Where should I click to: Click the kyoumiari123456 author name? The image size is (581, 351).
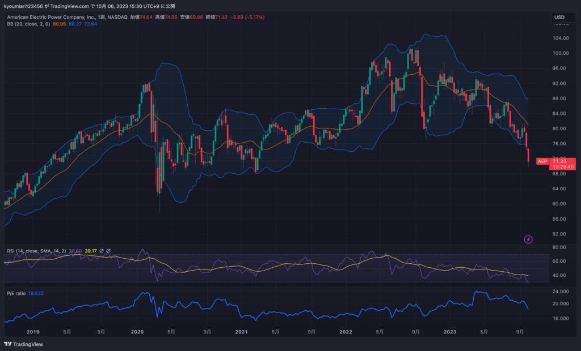(23, 6)
